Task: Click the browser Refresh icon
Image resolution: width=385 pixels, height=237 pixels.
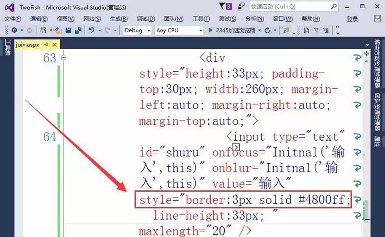Action: pyautogui.click(x=267, y=30)
